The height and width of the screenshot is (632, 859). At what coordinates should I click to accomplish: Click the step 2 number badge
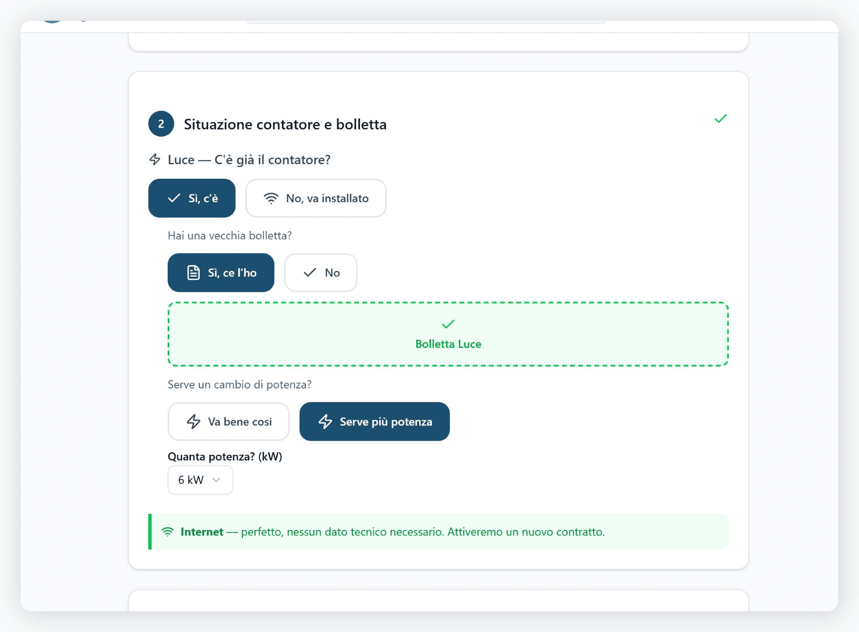coord(161,124)
